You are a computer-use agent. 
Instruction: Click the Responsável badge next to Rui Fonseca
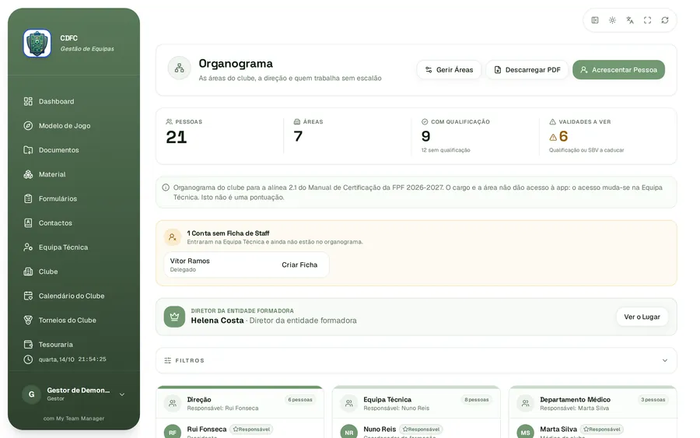pyautogui.click(x=252, y=429)
